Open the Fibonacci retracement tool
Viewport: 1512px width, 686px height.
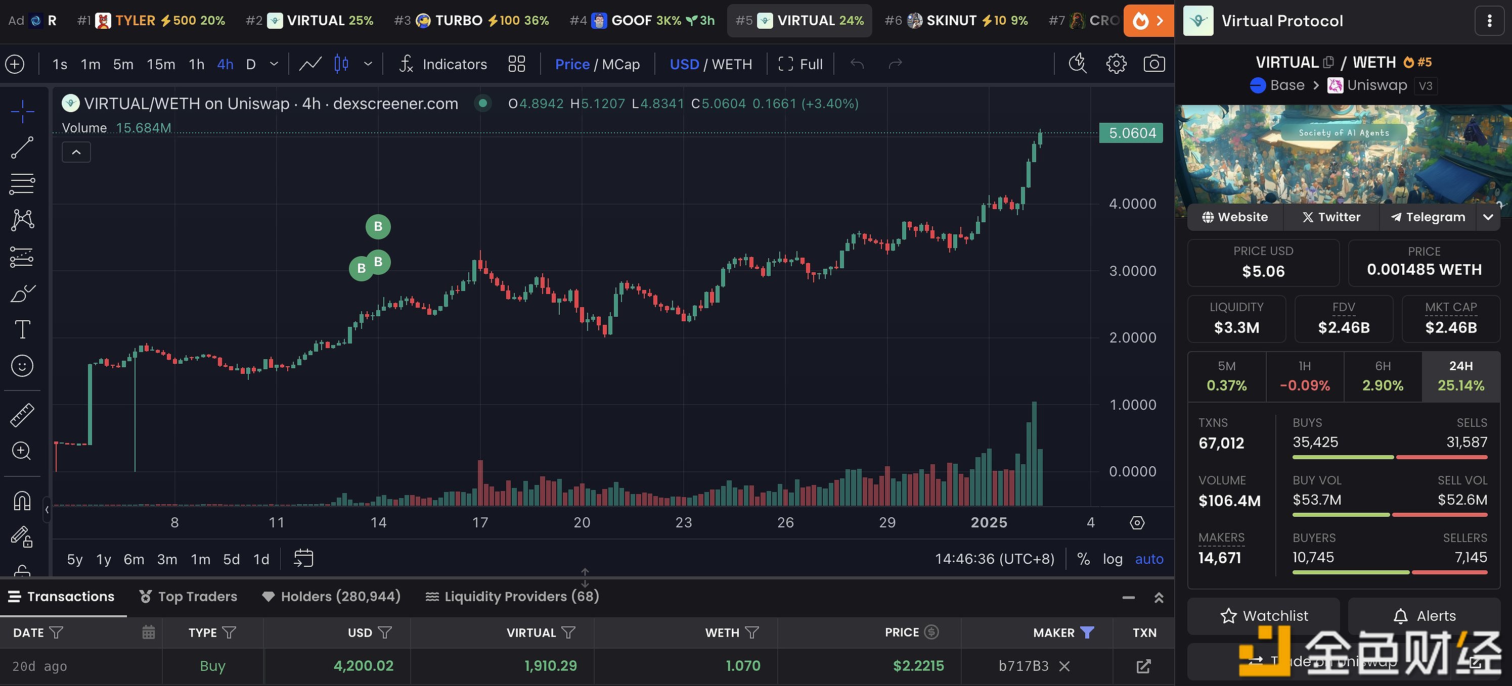click(x=22, y=184)
